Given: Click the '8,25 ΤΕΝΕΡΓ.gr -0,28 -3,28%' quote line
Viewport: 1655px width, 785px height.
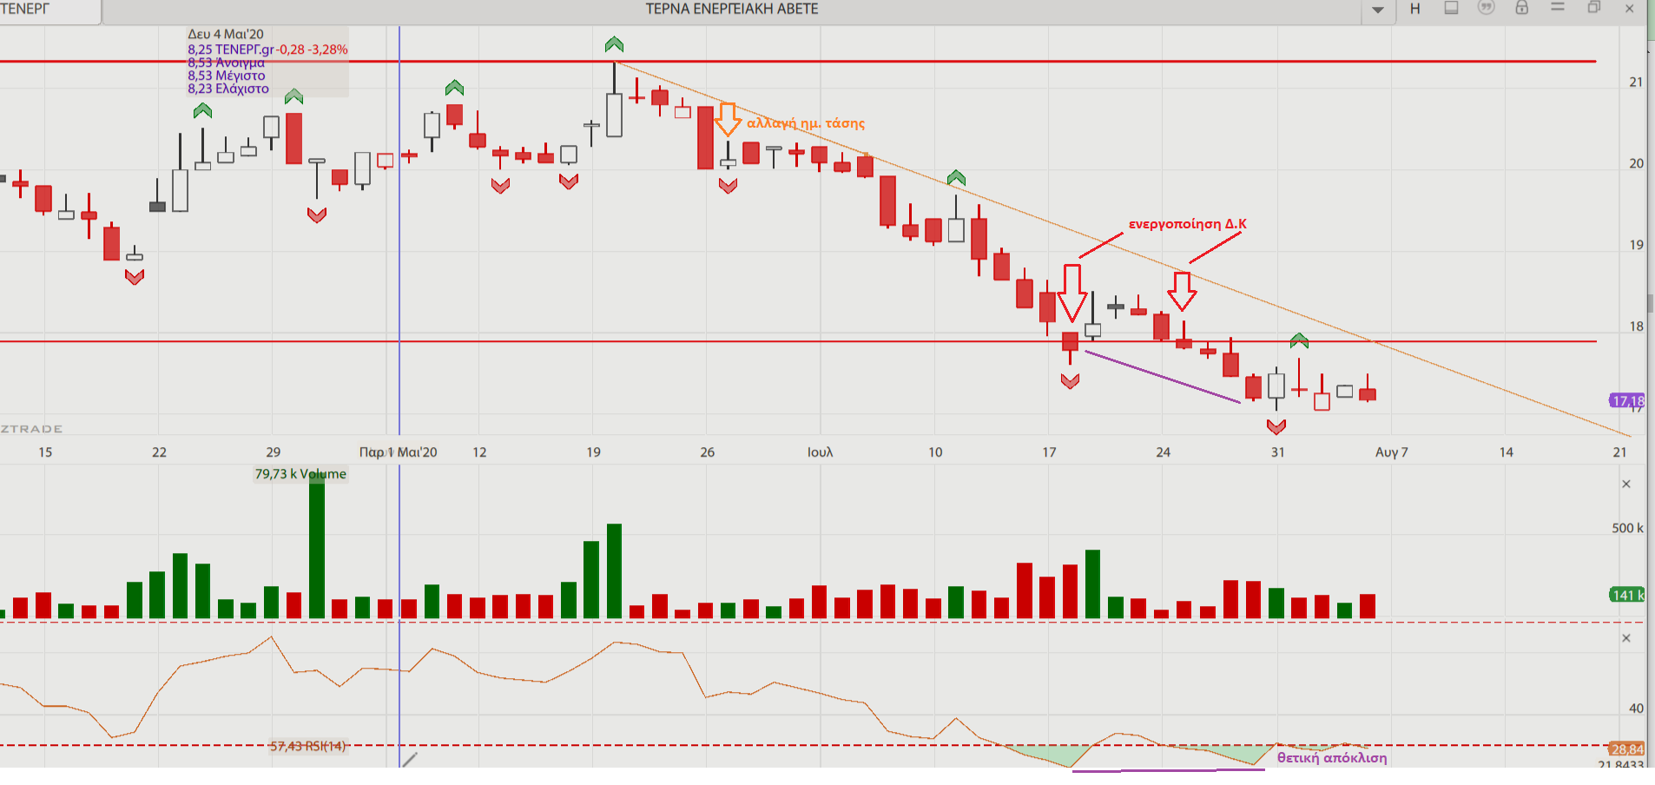Looking at the screenshot, I should click(267, 49).
